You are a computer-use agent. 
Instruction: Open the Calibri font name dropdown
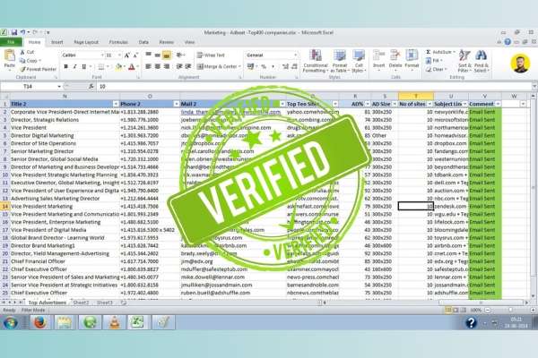tap(102, 55)
